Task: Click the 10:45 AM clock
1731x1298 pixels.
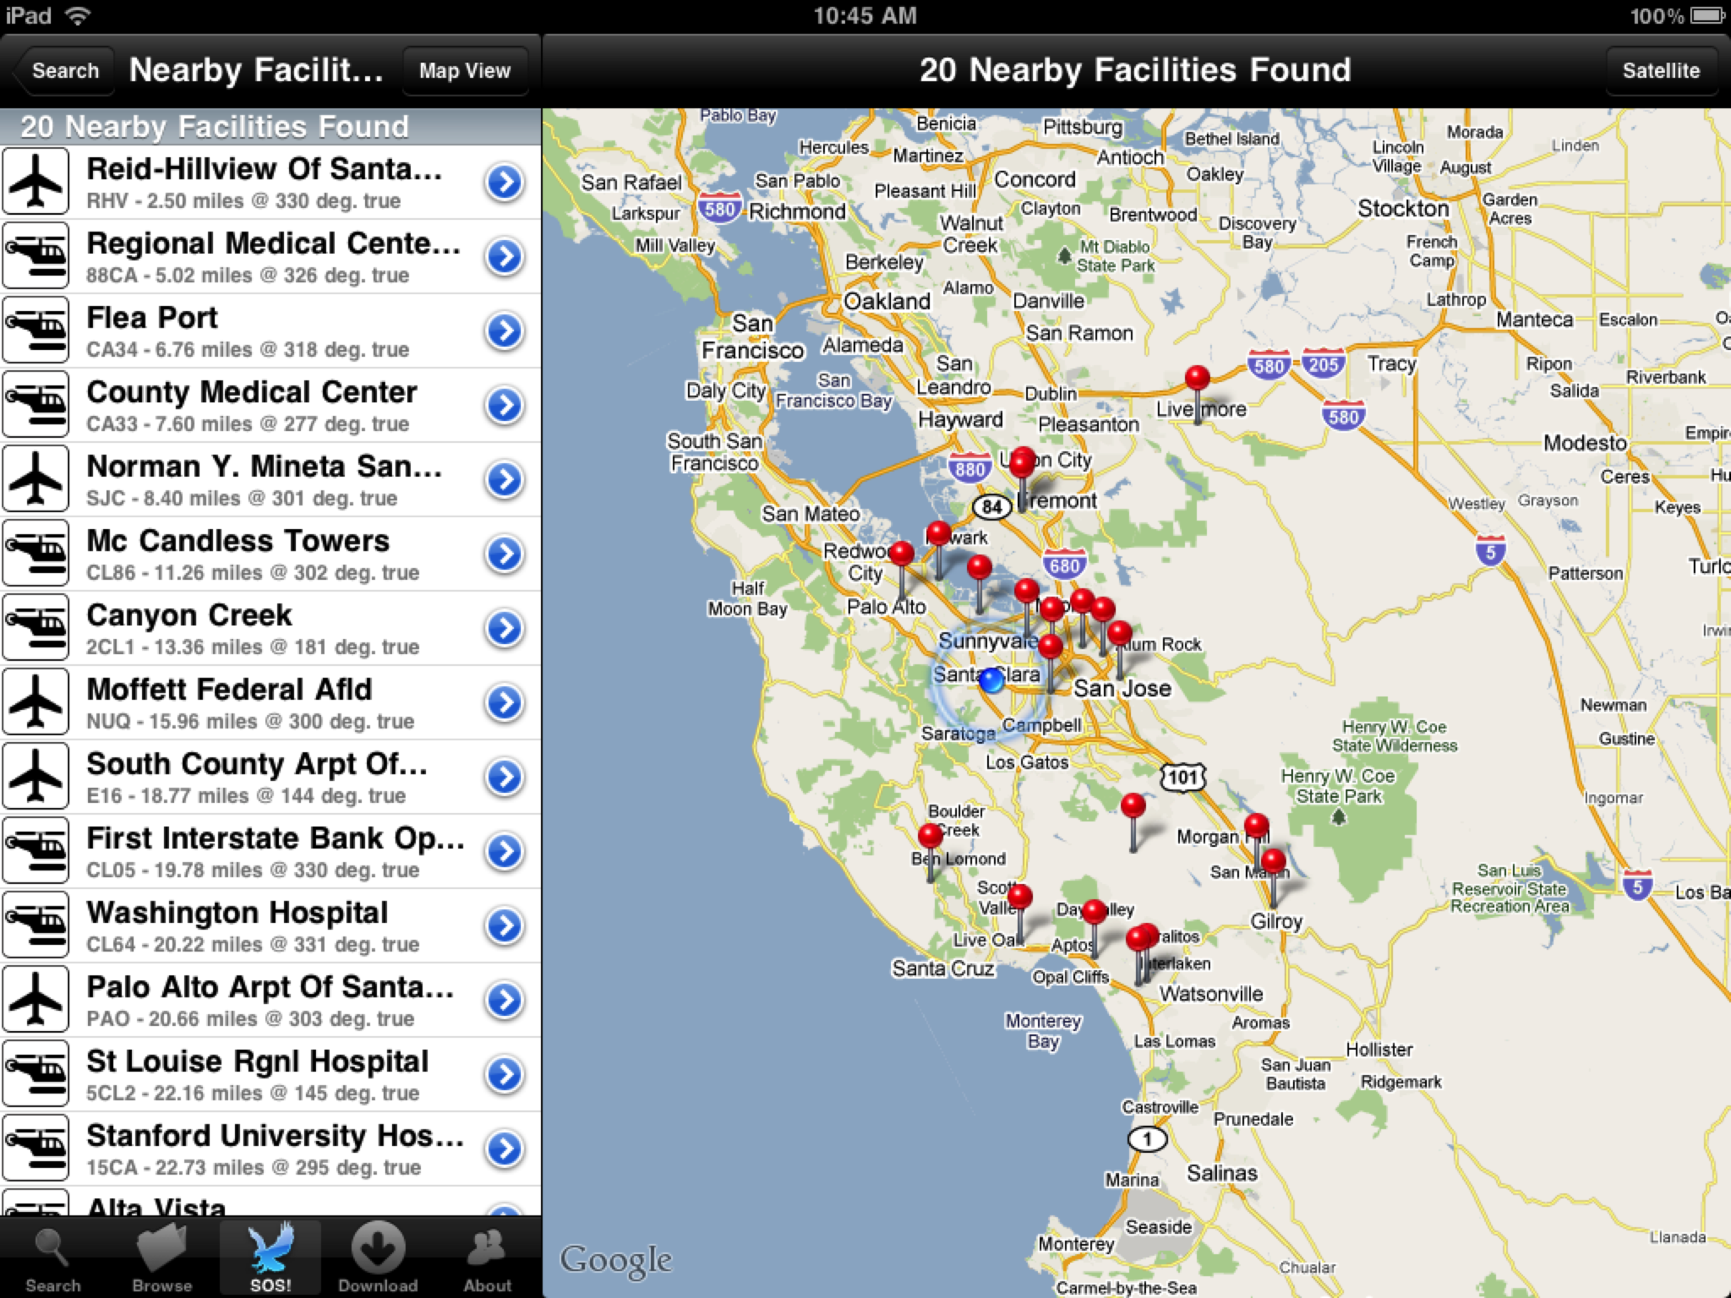Action: pyautogui.click(x=865, y=16)
